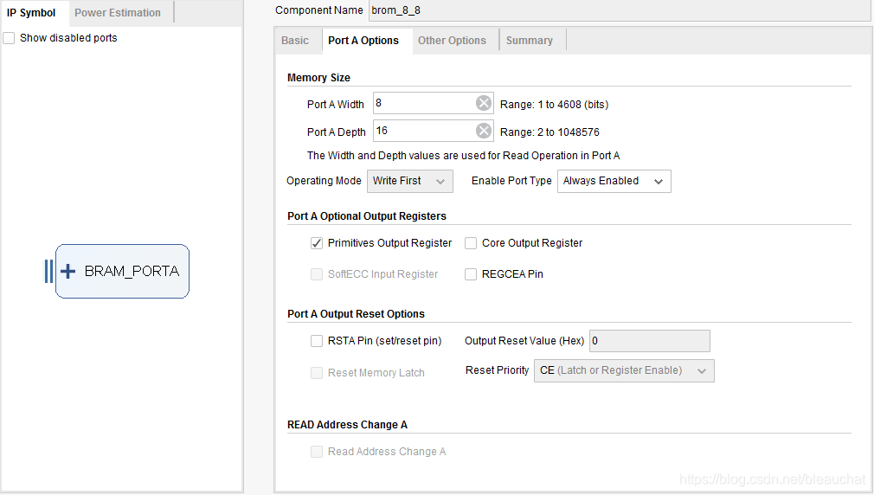Click the Reset Memory Latch checkbox

pyautogui.click(x=317, y=373)
